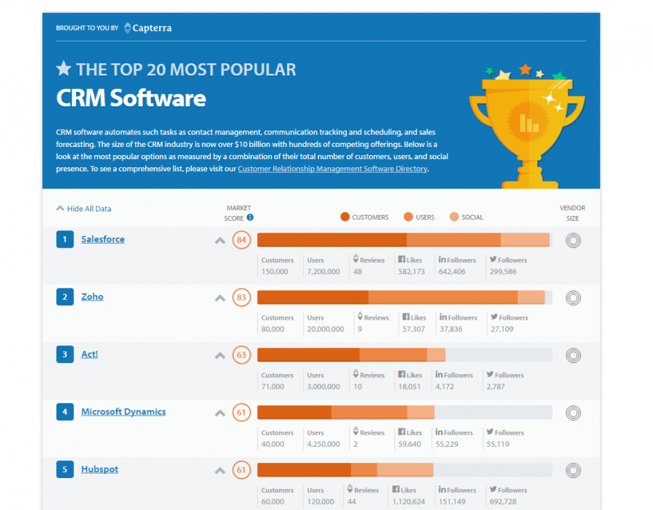
Task: Click the Hubspot score bar
Action: pos(405,470)
